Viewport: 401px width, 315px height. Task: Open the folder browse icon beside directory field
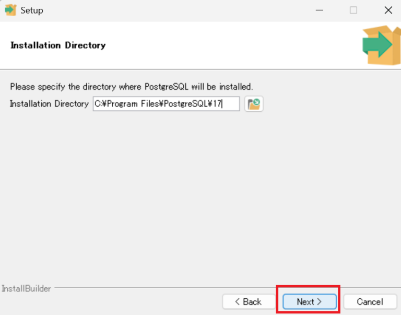pos(254,104)
